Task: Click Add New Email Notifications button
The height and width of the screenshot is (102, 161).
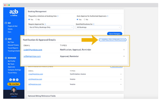Action: pyautogui.click(x=113, y=40)
